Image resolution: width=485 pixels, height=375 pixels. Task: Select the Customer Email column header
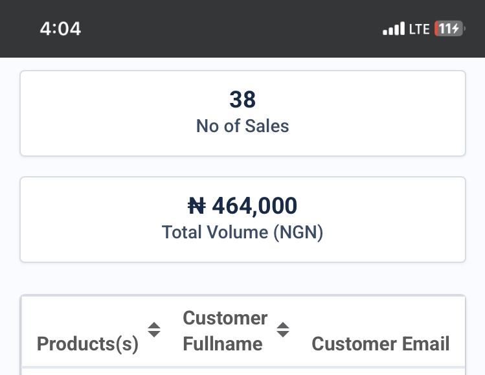coord(380,344)
